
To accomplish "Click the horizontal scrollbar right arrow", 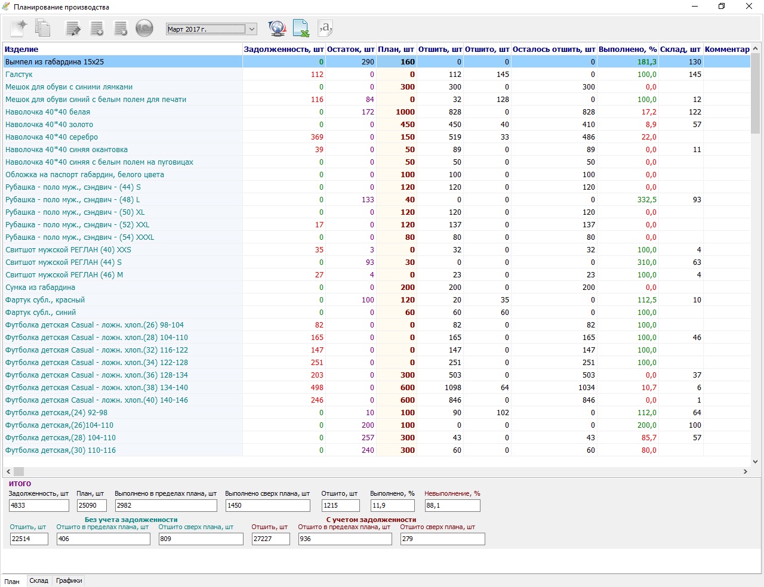I will coord(745,471).
